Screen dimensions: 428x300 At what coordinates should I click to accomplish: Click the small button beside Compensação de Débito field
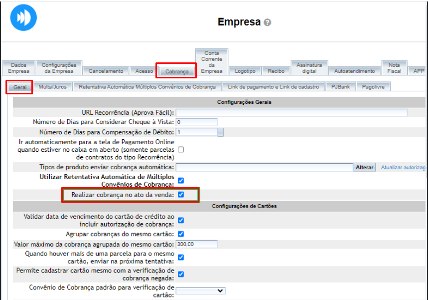click(220, 132)
